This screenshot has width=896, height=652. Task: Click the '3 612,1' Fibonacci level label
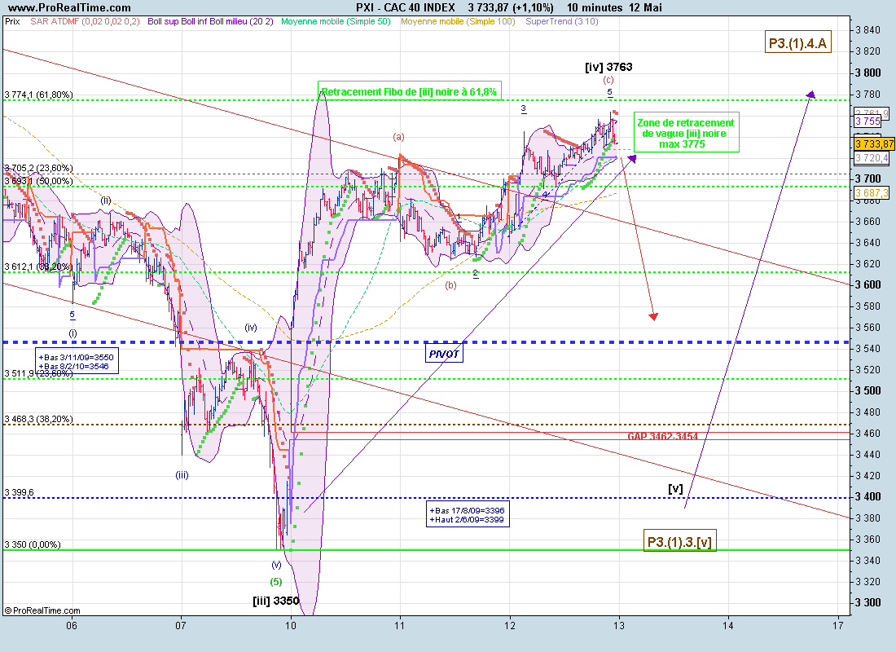[x=38, y=267]
